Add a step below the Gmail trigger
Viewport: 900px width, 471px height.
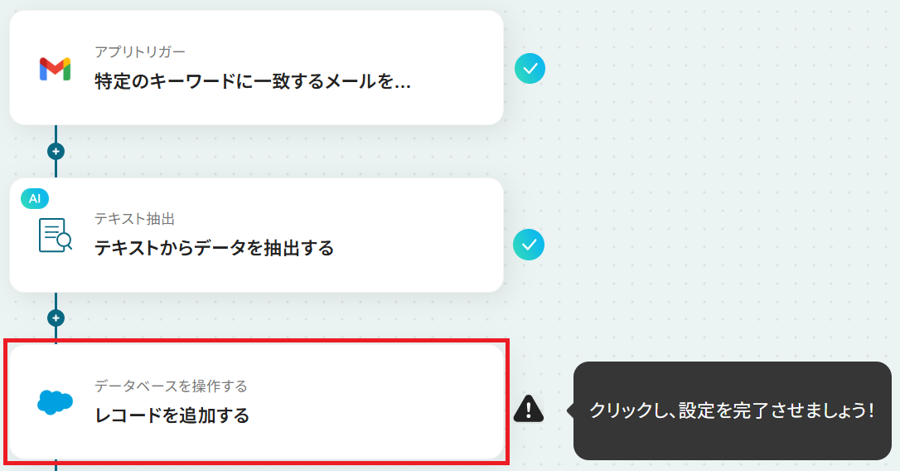coord(56,152)
